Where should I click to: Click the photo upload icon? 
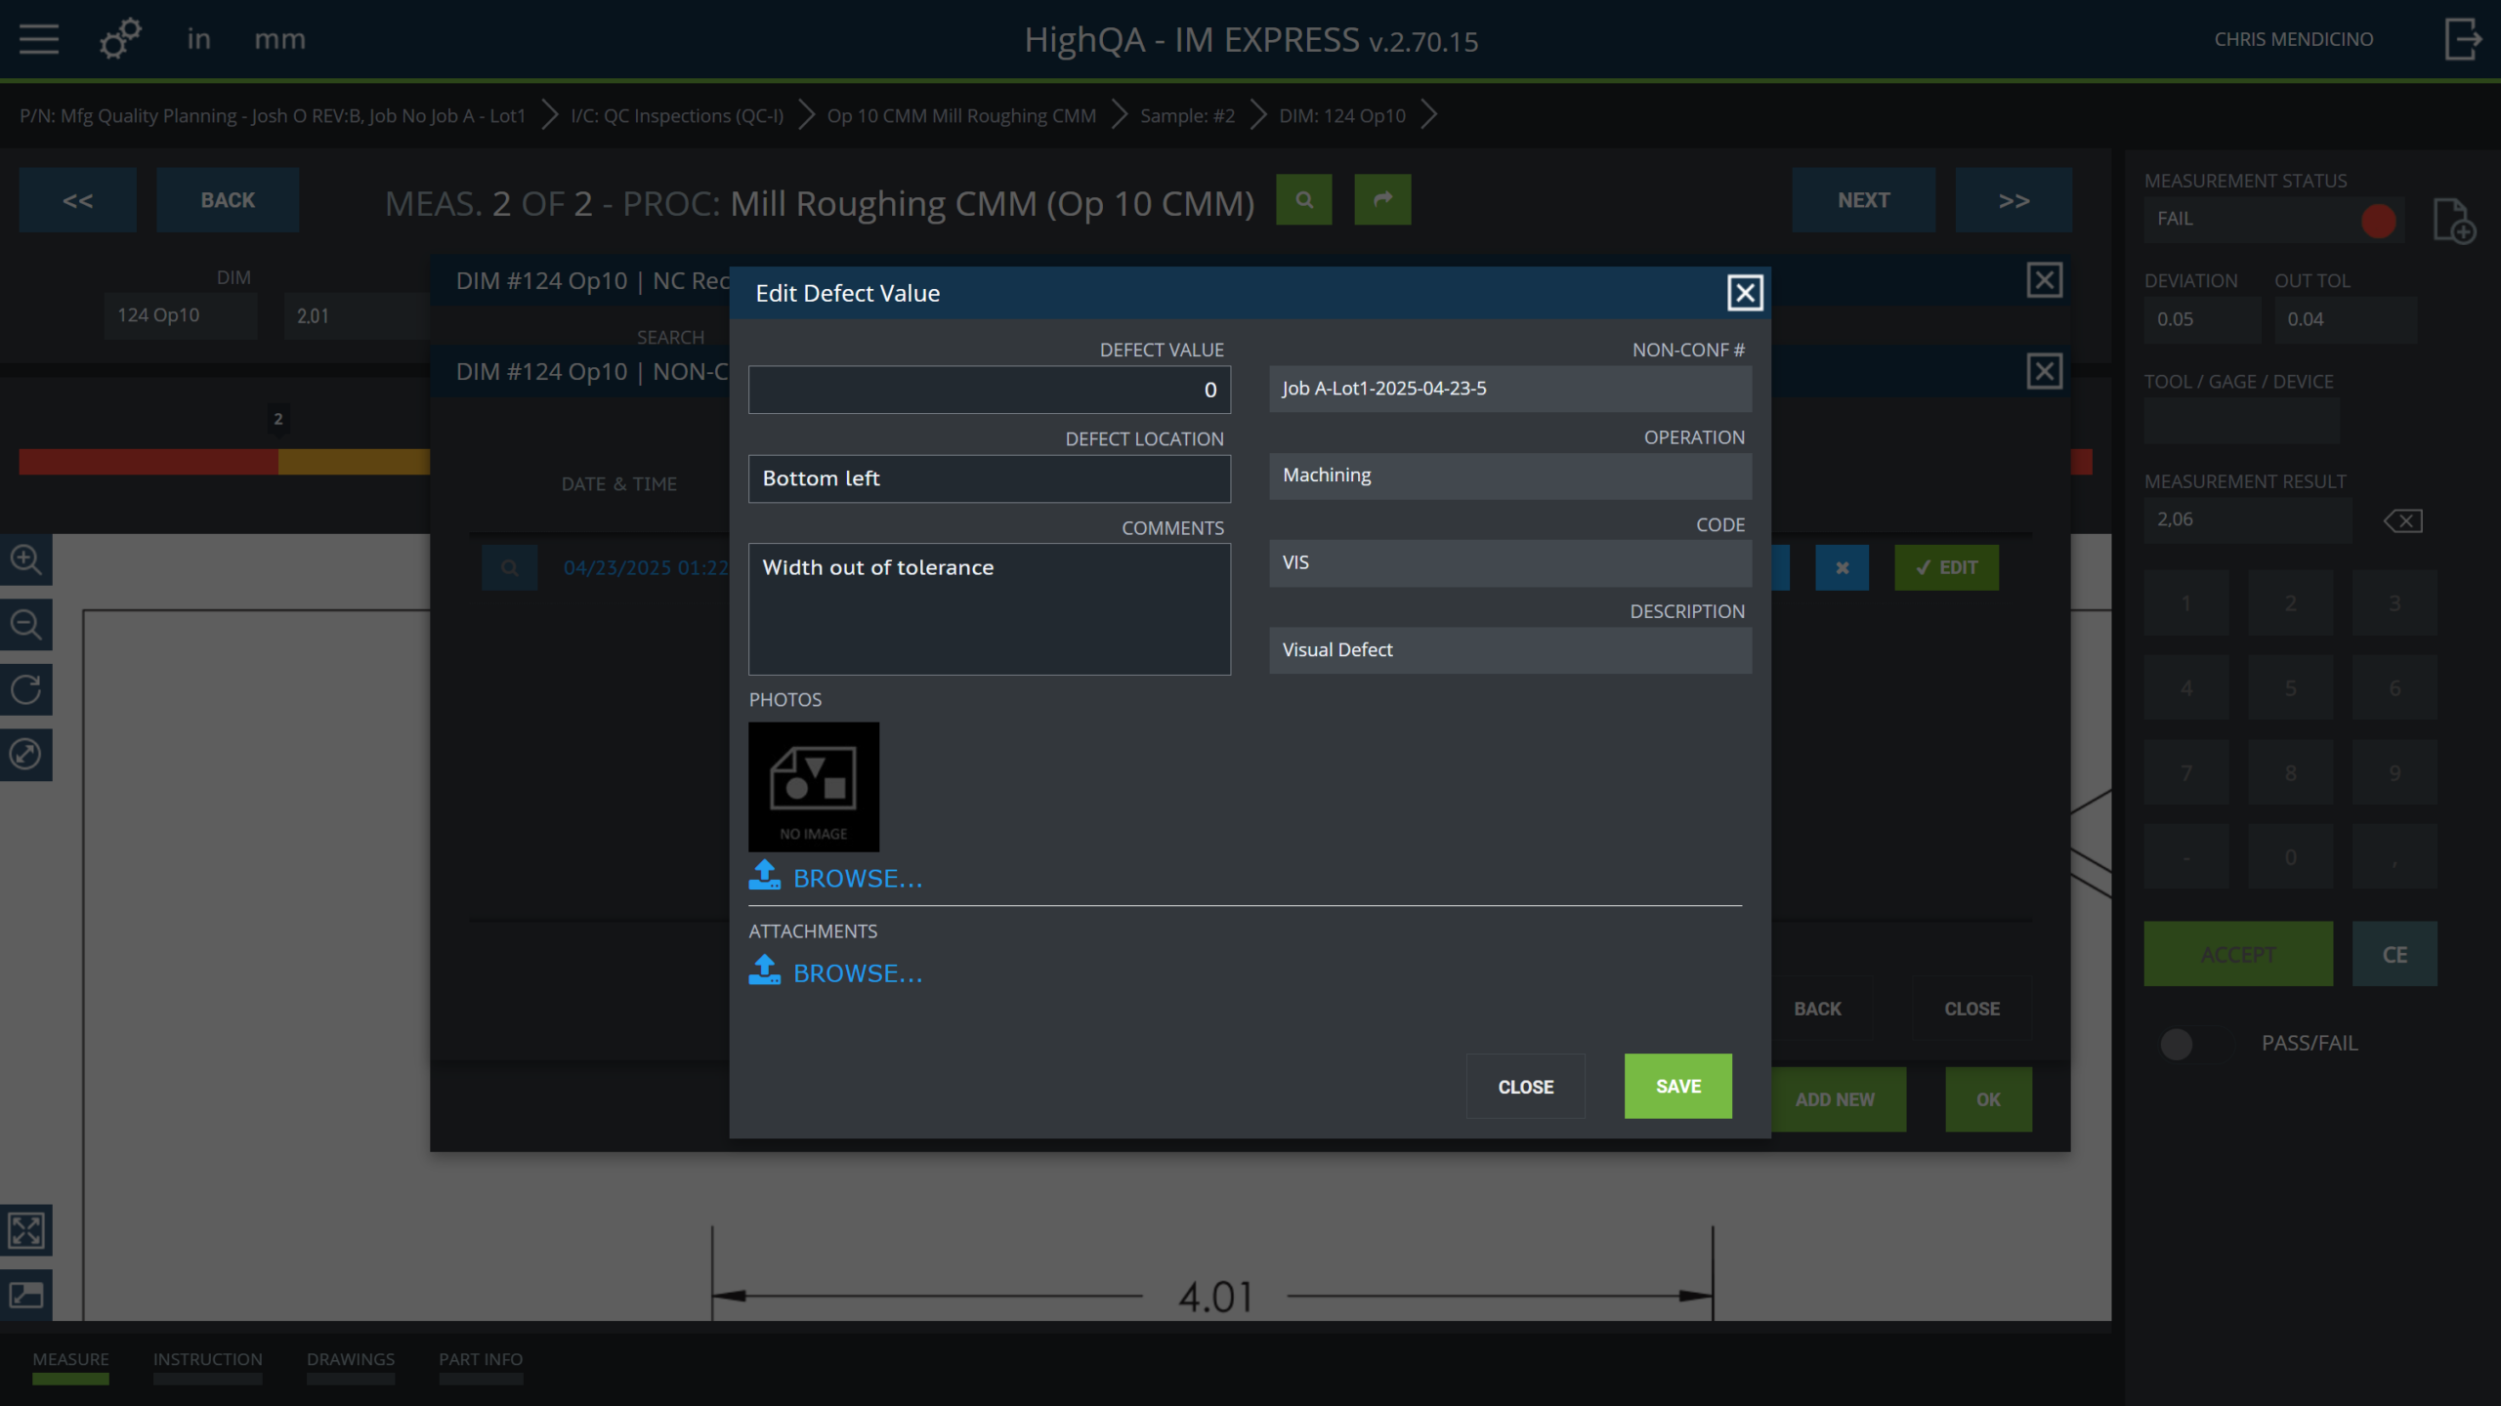point(765,875)
